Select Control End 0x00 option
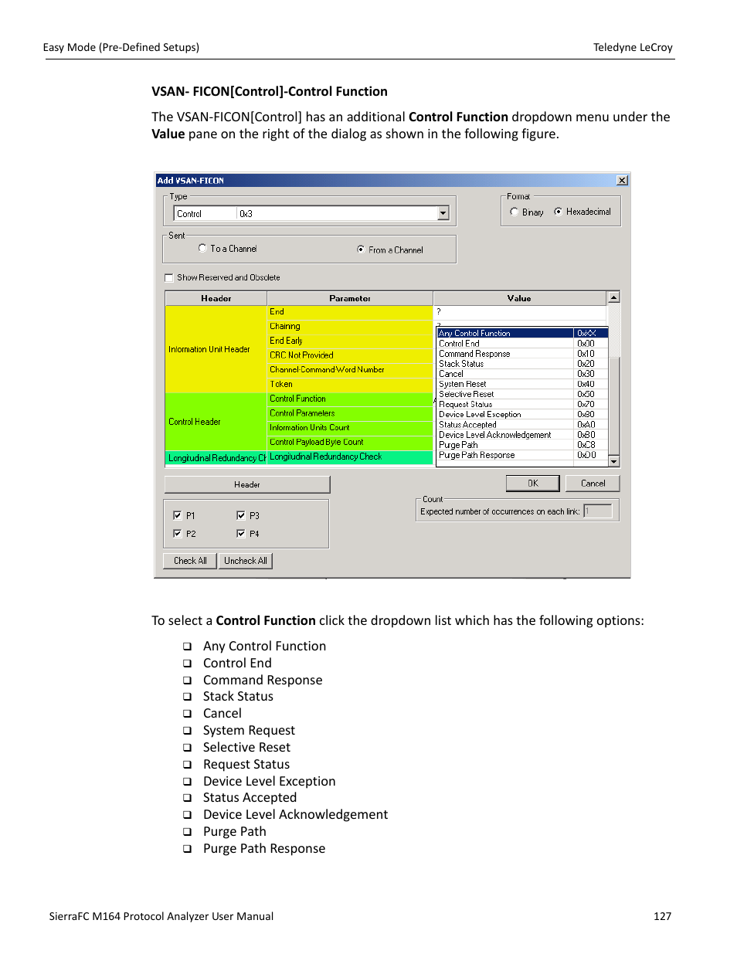The height and width of the screenshot is (954, 737). [522, 343]
